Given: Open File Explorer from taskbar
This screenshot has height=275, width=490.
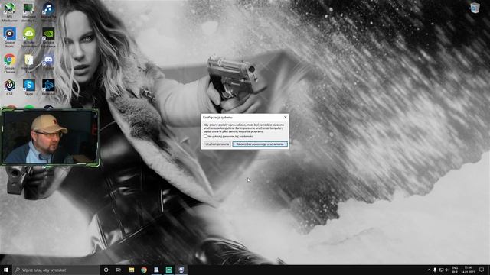Looking at the screenshot, I should pyautogui.click(x=131, y=270).
